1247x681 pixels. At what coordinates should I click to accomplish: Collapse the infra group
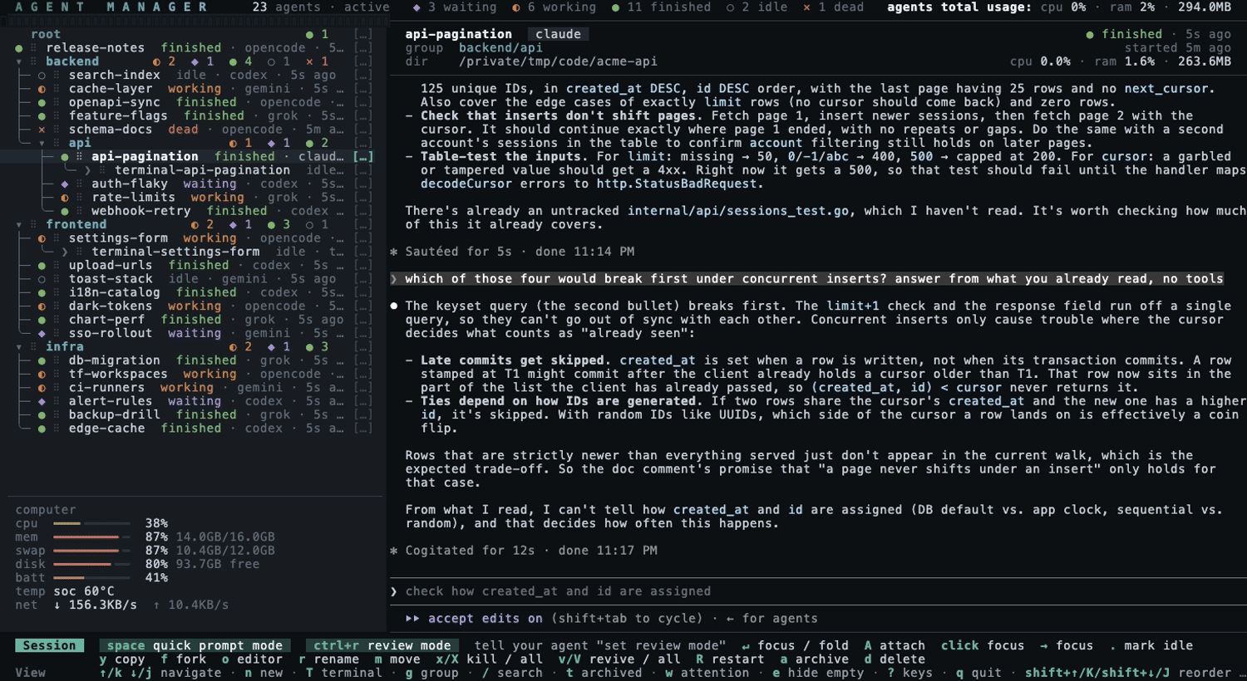click(x=19, y=347)
